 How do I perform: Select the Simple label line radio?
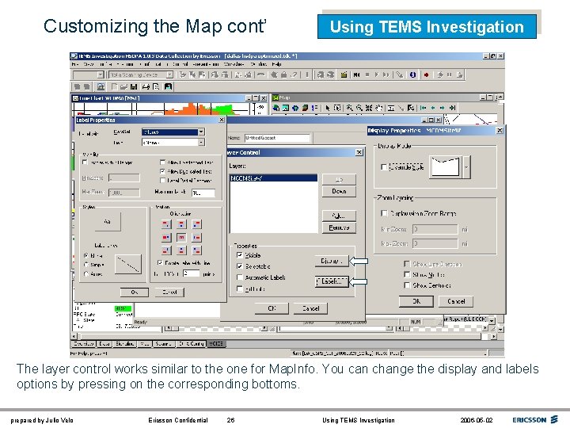86,265
